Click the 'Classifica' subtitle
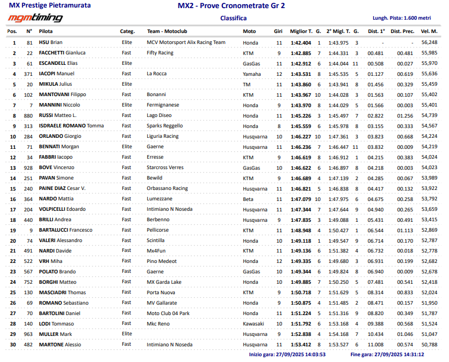This screenshot has height=362, width=449. click(x=233, y=19)
